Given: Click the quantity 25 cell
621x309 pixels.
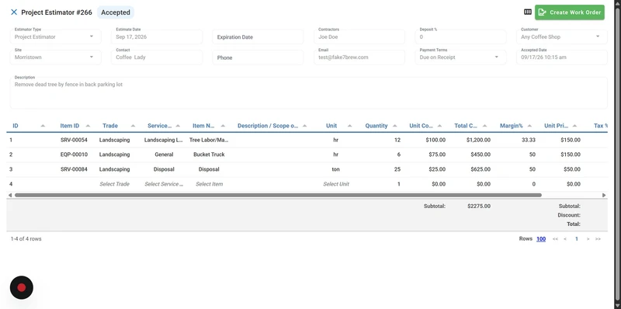Looking at the screenshot, I should pyautogui.click(x=397, y=169).
